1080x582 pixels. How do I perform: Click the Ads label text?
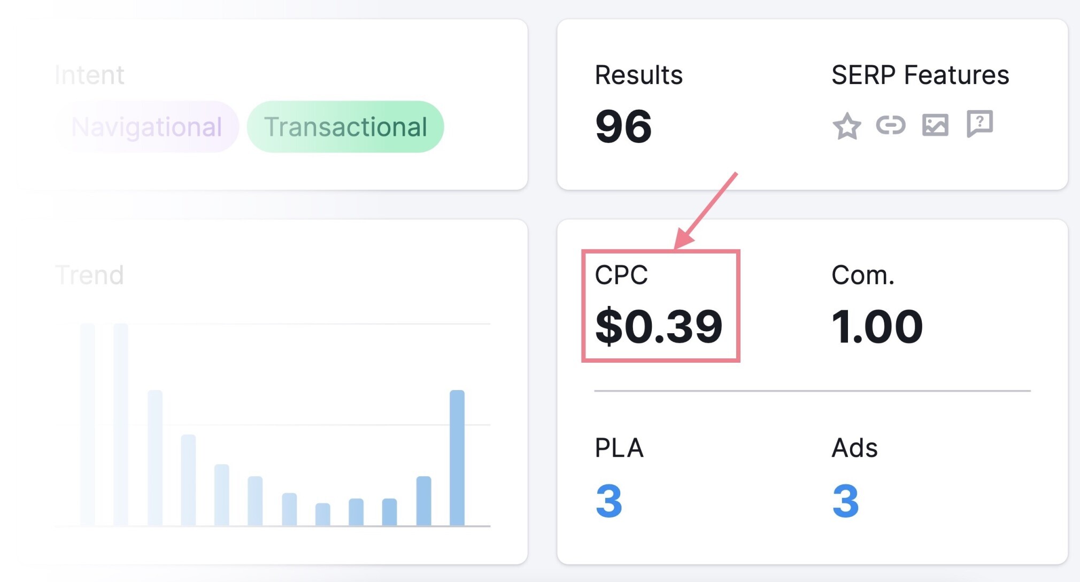tap(854, 448)
